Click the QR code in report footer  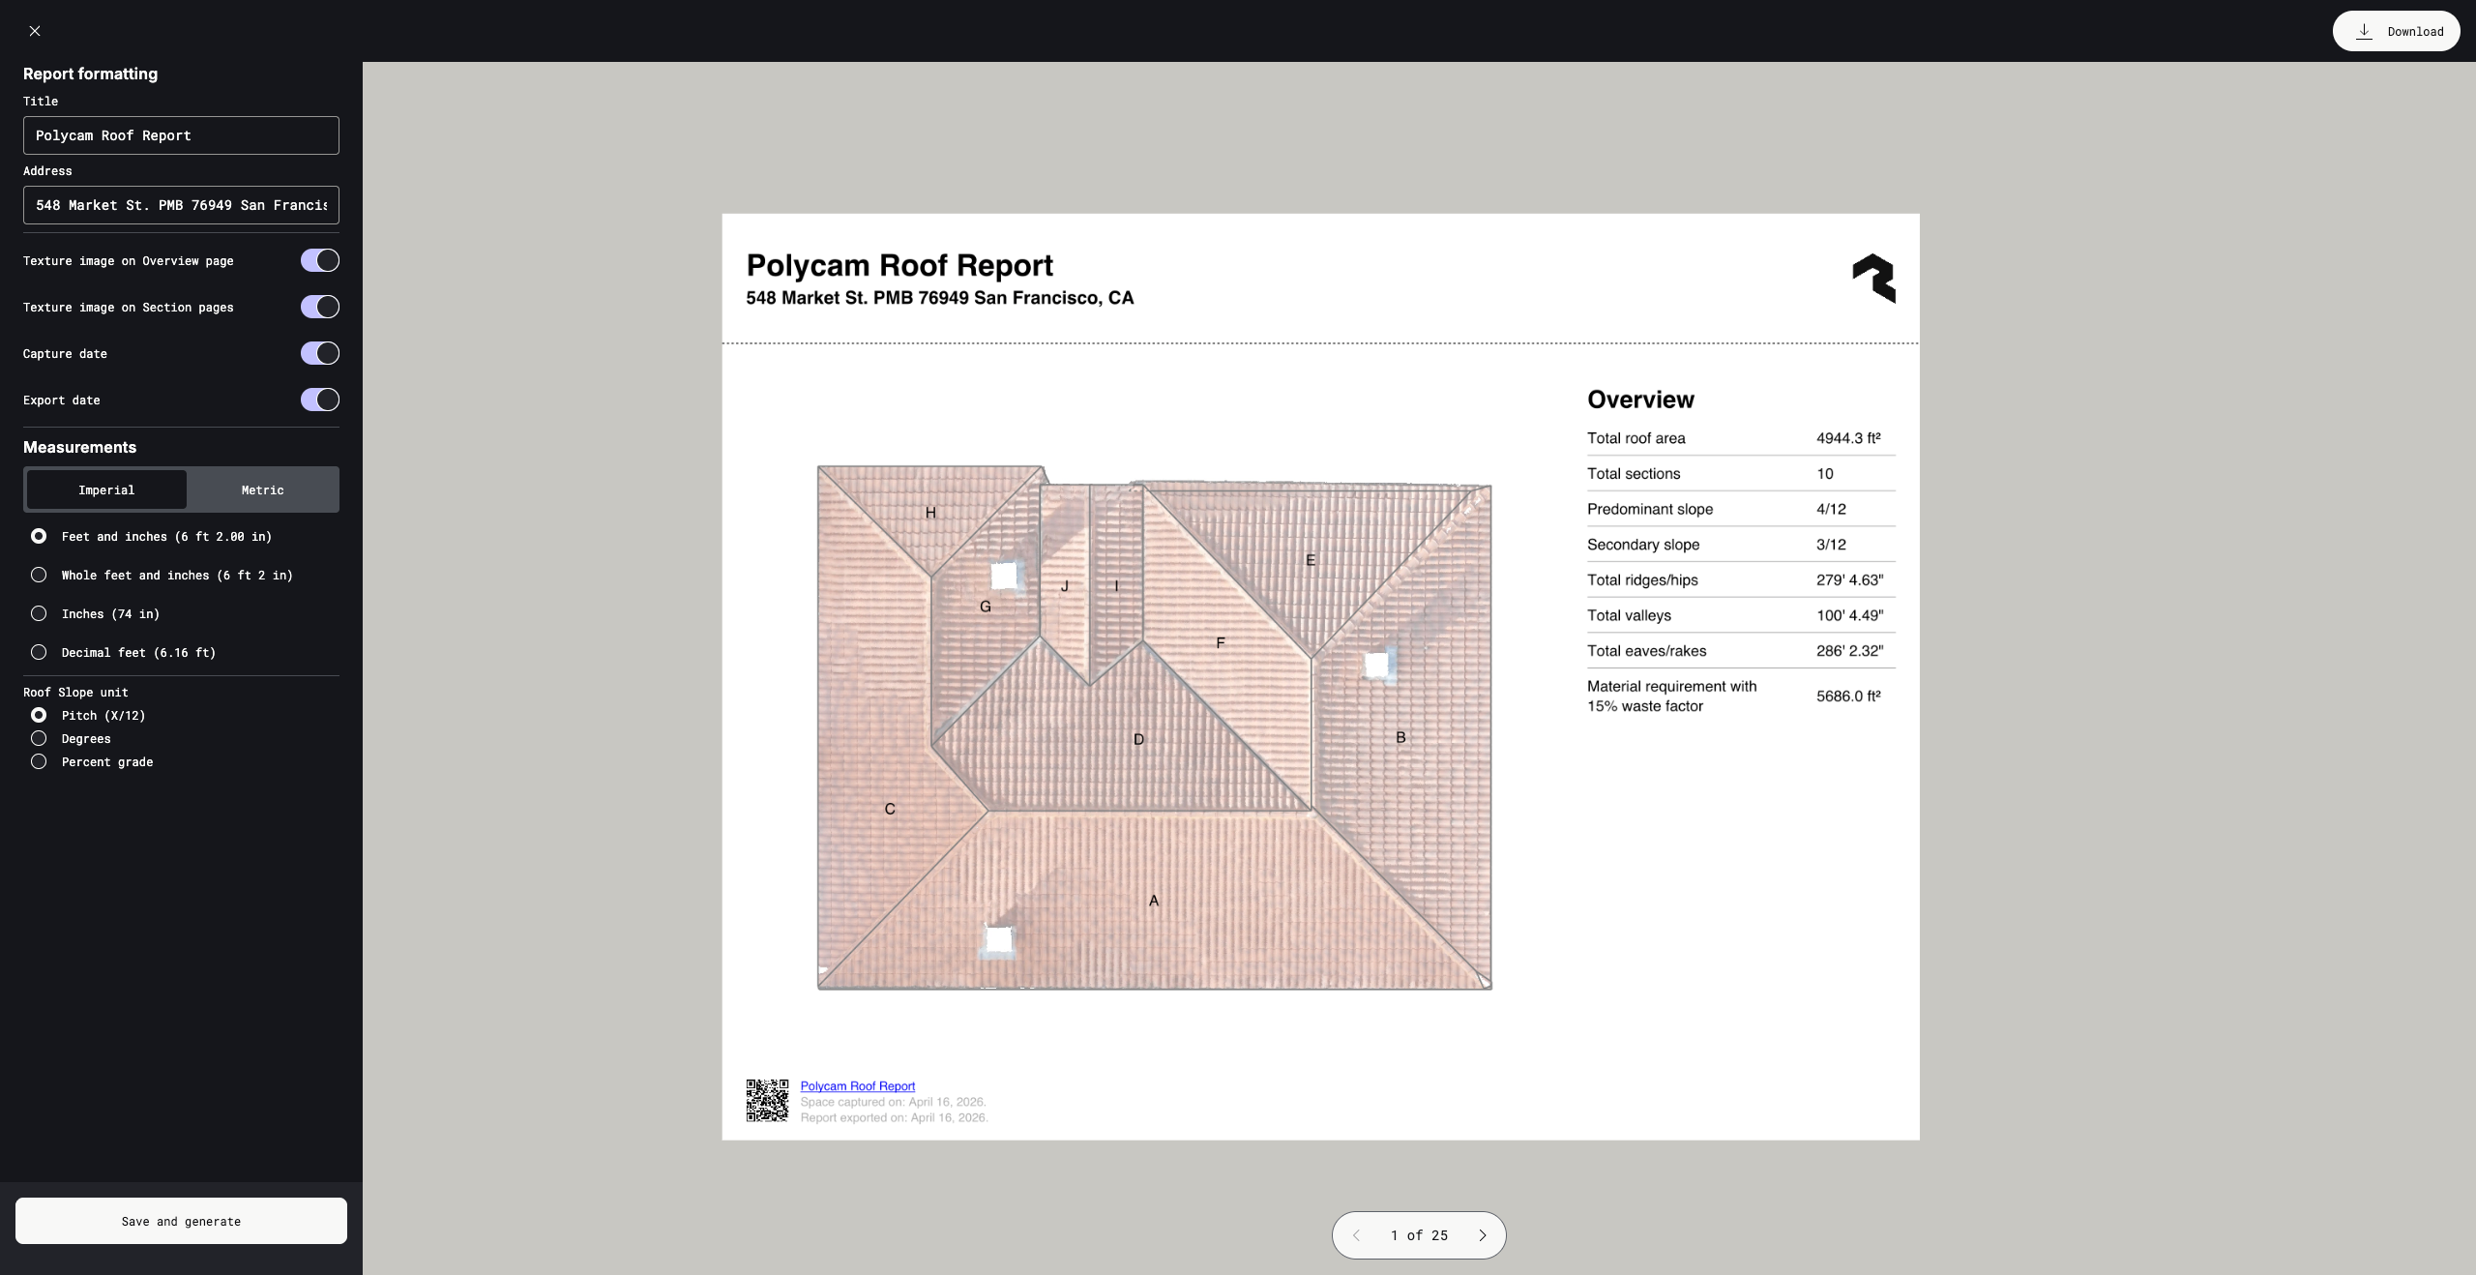(x=767, y=1101)
